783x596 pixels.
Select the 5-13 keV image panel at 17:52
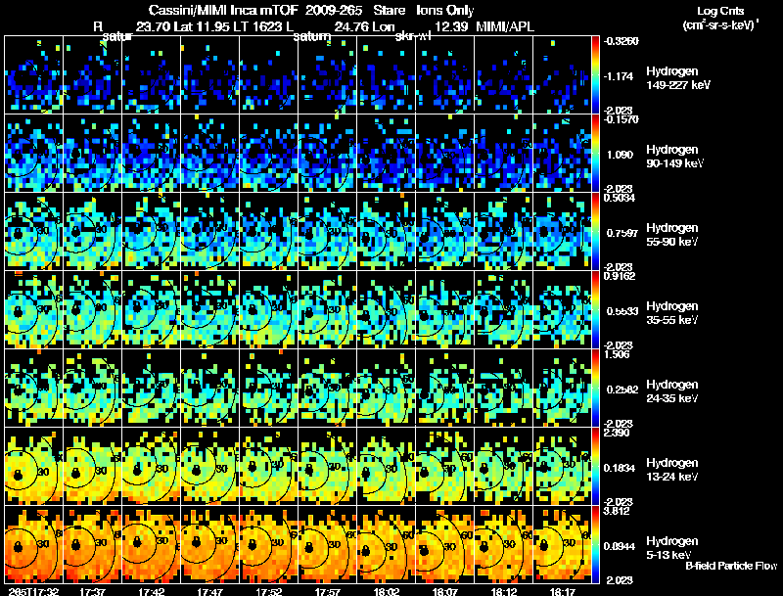(x=268, y=544)
